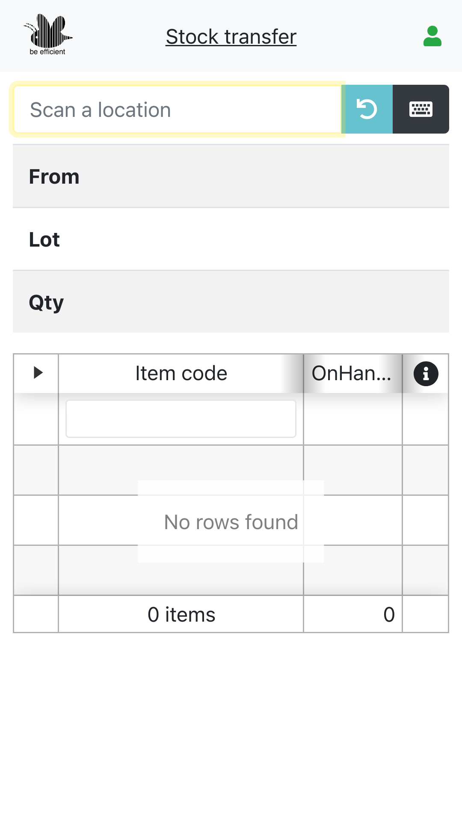Focus the Scan a location field
This screenshot has width=462, height=822.
point(177,110)
